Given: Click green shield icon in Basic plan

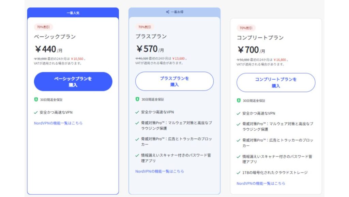Looking at the screenshot, I should click(x=36, y=99).
